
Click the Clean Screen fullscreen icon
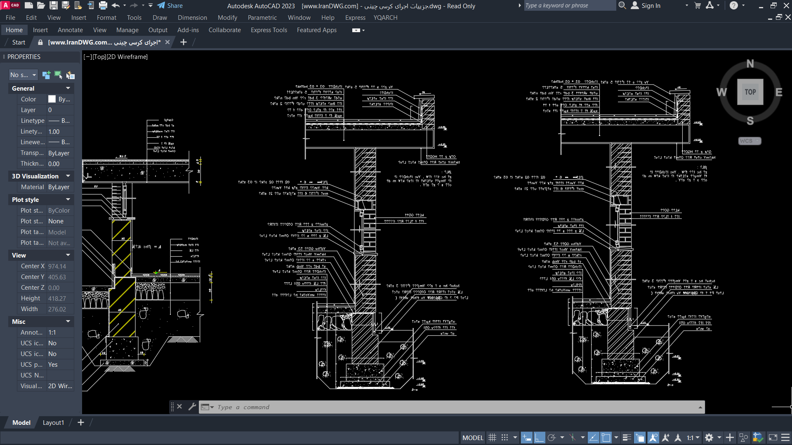click(x=773, y=438)
